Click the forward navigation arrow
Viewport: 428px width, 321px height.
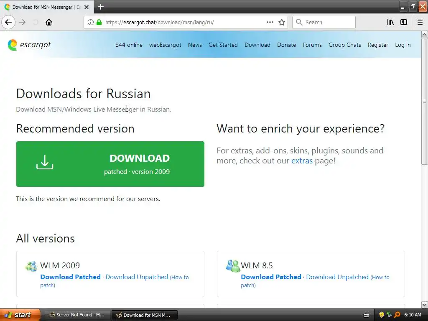tap(22, 22)
